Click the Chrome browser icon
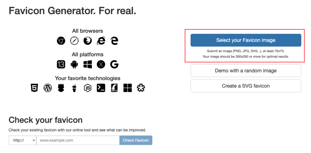Viewport: 311px width, 153px height. (x=61, y=41)
